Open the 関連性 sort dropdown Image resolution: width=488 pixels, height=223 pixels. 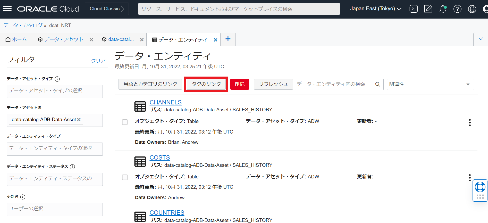[x=430, y=84]
